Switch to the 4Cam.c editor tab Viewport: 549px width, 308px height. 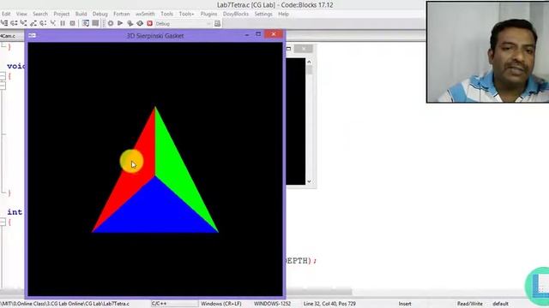point(8,36)
